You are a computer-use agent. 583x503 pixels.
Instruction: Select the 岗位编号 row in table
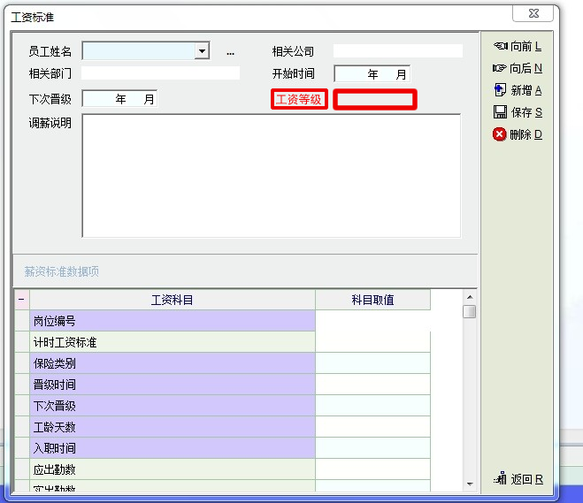(x=173, y=321)
